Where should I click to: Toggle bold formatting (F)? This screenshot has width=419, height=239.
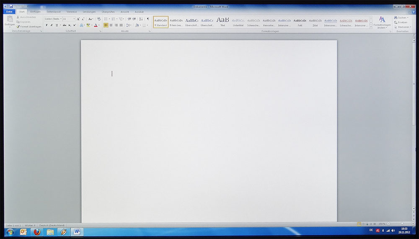(46, 25)
